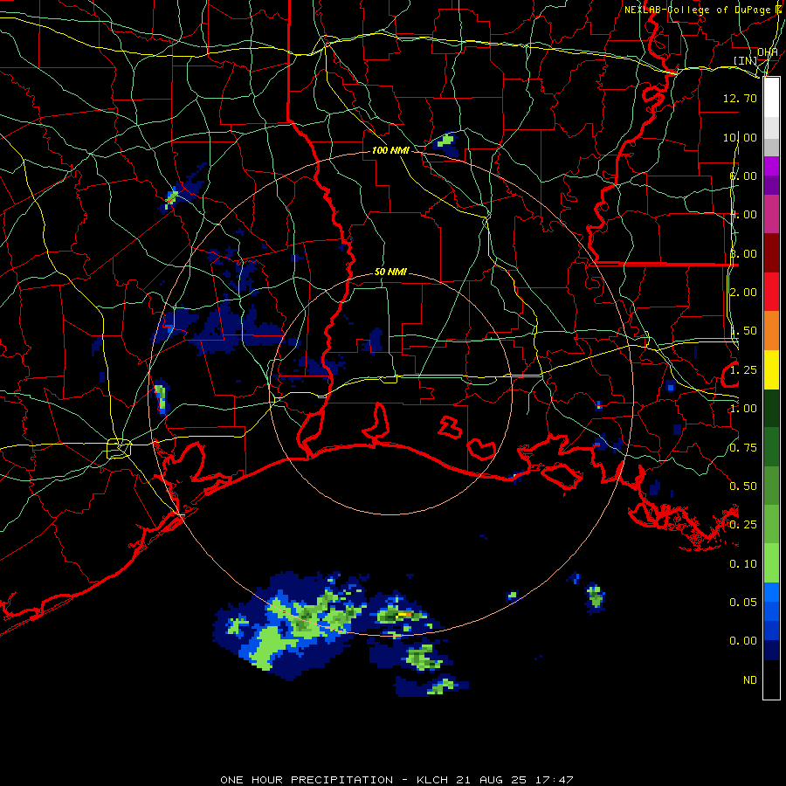Click the '50 NMI' range ring label
786x786 pixels.
coord(390,272)
